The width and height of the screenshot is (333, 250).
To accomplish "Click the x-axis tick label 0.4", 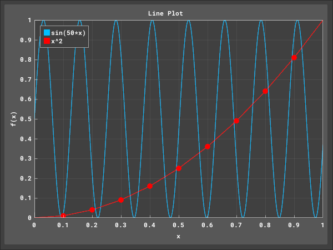I will pyautogui.click(x=149, y=225).
